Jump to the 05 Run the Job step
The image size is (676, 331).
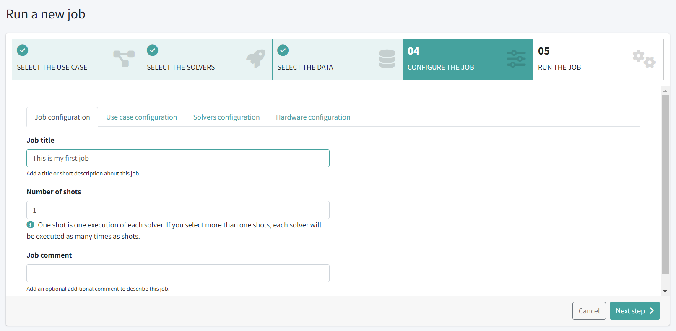598,60
